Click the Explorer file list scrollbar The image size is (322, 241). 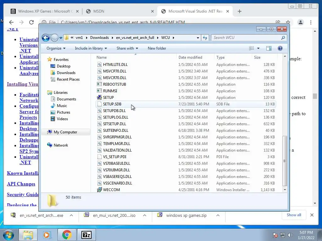(x=285, y=161)
